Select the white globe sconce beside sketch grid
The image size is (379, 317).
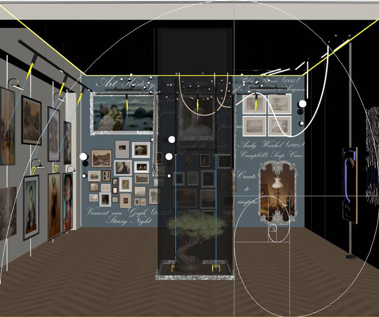point(302,104)
